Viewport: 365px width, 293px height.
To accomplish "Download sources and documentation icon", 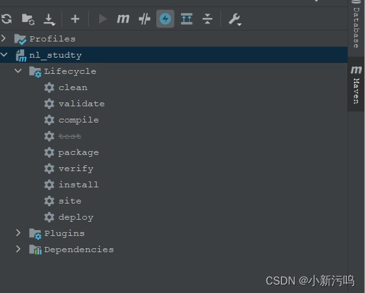I will pyautogui.click(x=49, y=19).
